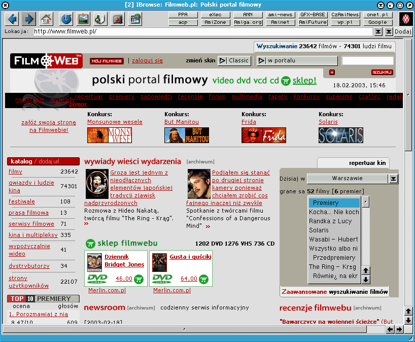Open the Amiga.org fastlink button
The width and height of the screenshot is (415, 342).
tap(248, 22)
